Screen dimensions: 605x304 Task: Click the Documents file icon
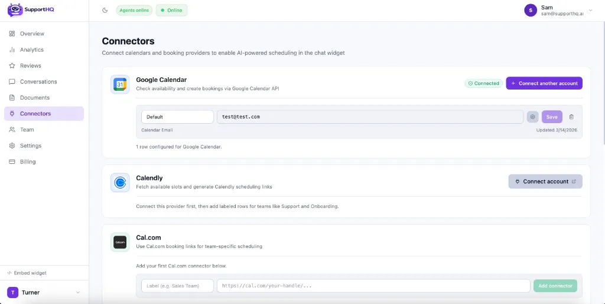(12, 97)
